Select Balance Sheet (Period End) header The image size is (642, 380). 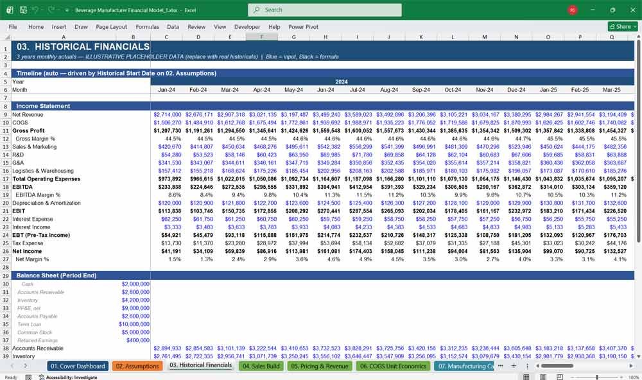click(56, 275)
